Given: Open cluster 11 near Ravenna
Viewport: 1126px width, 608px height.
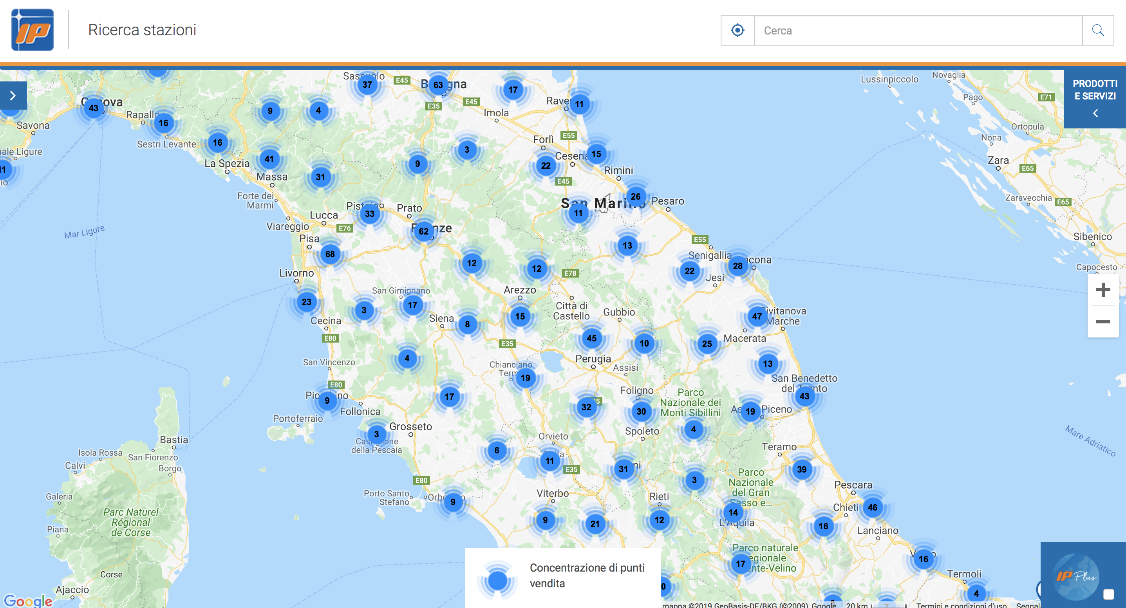Looking at the screenshot, I should pos(579,104).
